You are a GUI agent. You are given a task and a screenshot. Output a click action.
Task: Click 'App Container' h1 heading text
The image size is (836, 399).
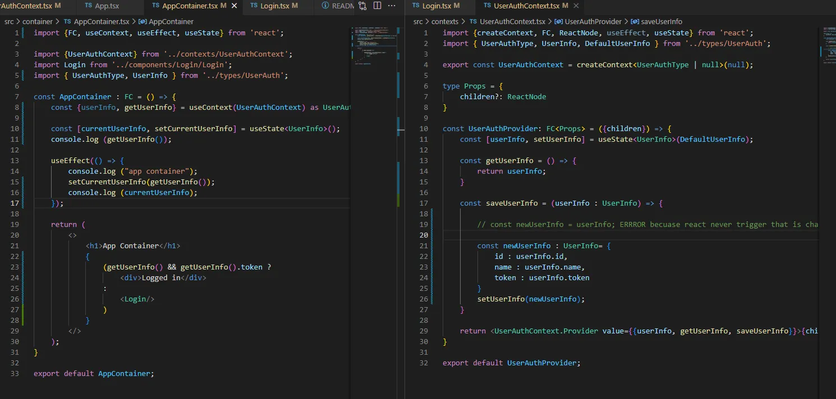(x=131, y=245)
